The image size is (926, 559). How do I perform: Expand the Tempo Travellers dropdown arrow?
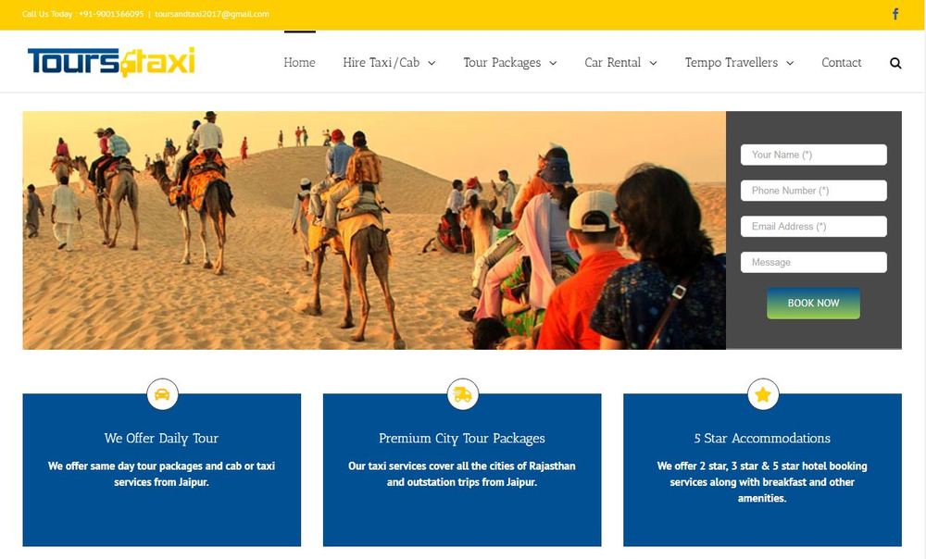coord(790,63)
